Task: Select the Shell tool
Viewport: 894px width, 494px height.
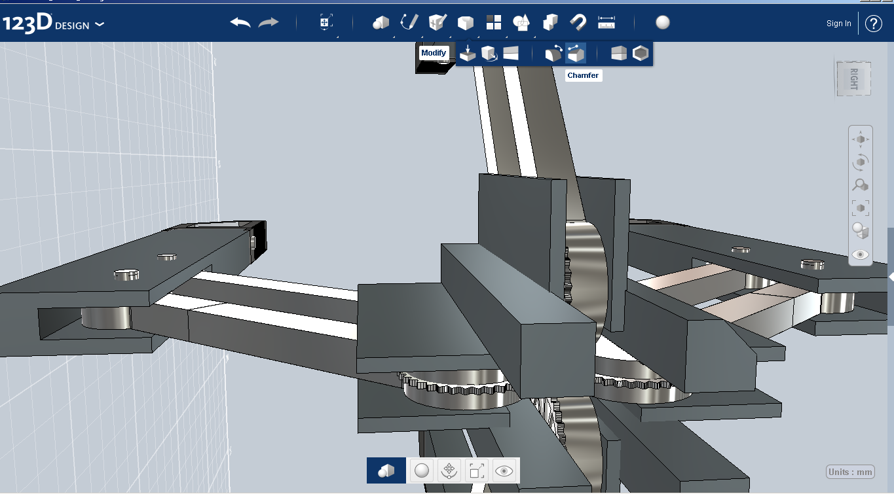Action: (x=640, y=53)
